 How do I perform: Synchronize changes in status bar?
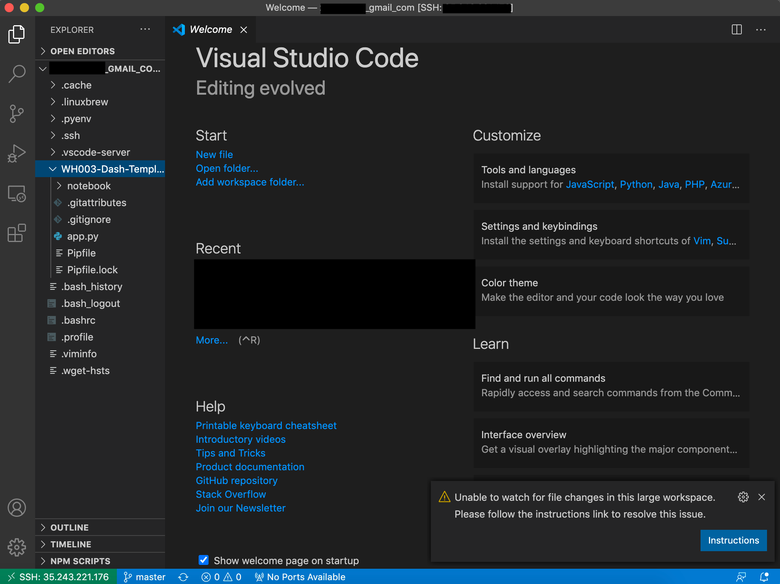[x=183, y=577]
